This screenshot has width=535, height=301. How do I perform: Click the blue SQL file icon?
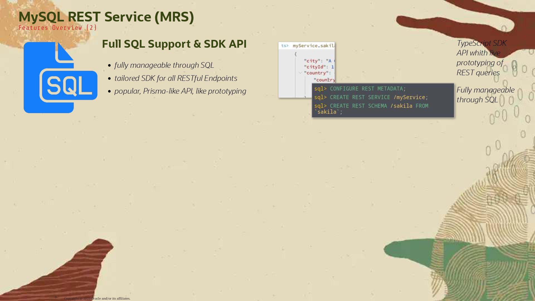pos(60,77)
